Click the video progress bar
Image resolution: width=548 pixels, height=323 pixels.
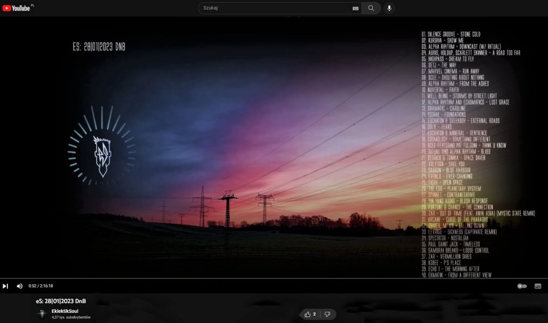tap(257, 279)
